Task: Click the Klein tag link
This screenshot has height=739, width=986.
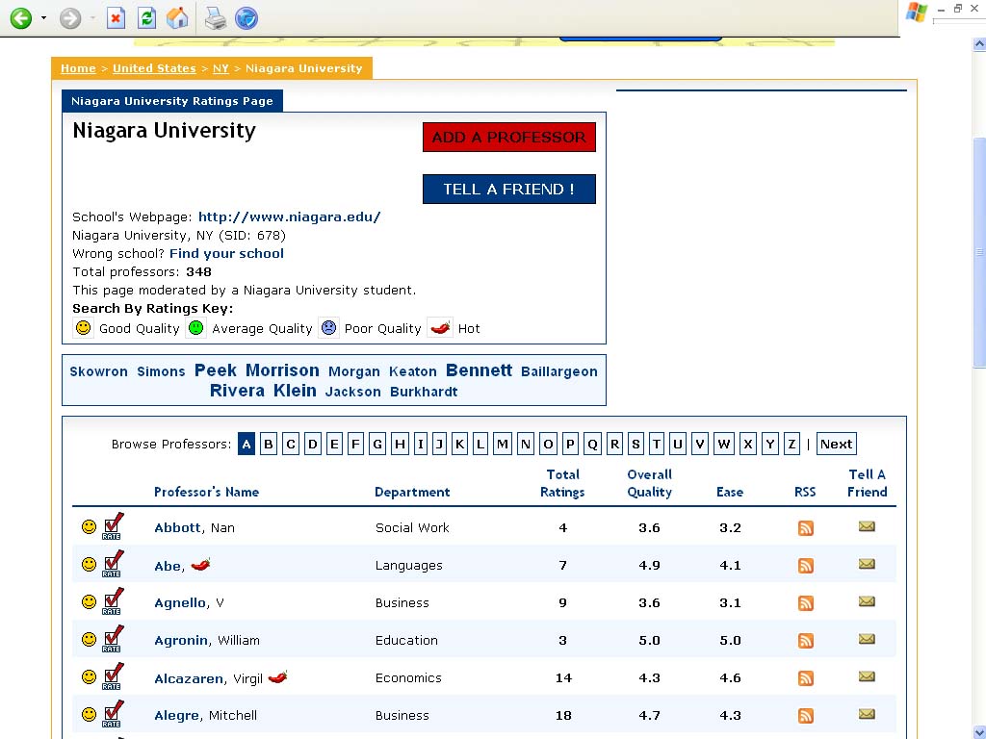Action: (x=295, y=391)
